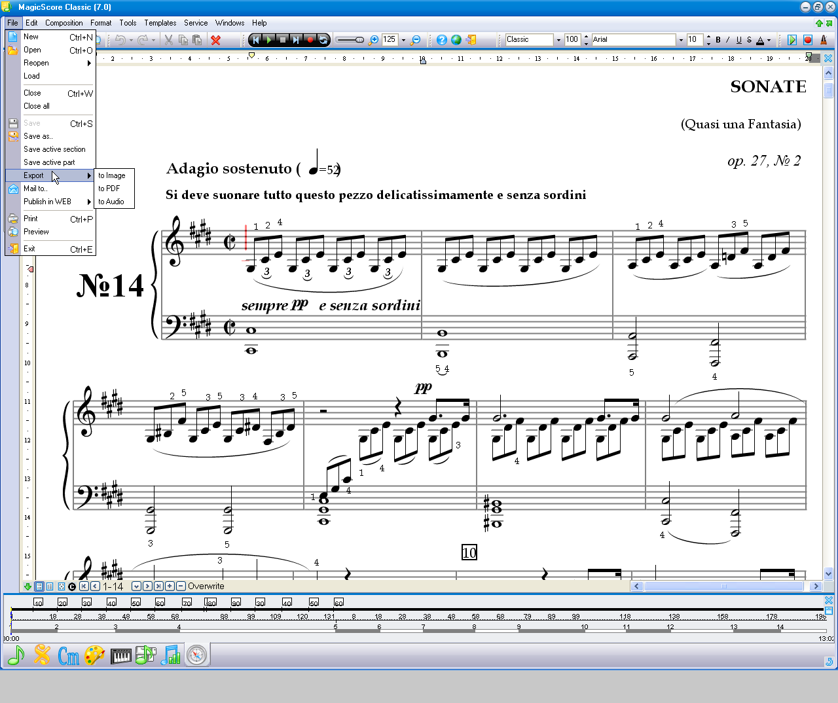Click the green note icon in the bottom toolbar
The width and height of the screenshot is (838, 703).
[x=16, y=655]
